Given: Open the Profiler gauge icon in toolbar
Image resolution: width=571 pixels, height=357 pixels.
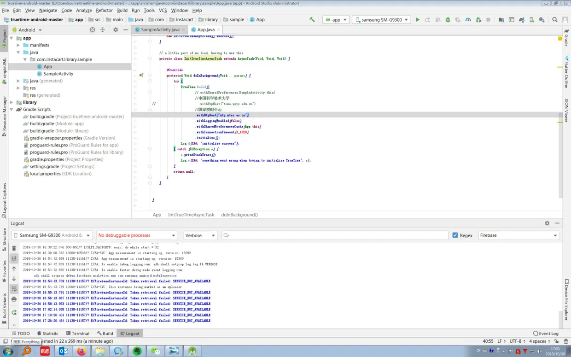Looking at the screenshot, I should 468,20.
